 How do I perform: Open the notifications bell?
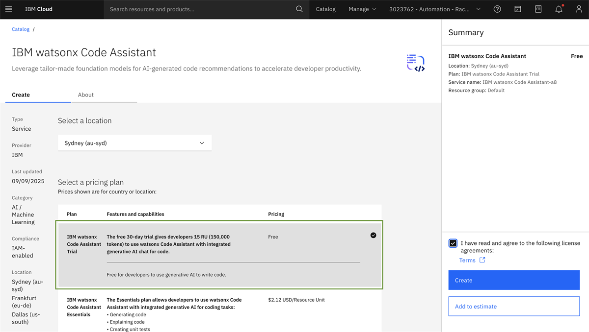pyautogui.click(x=559, y=9)
